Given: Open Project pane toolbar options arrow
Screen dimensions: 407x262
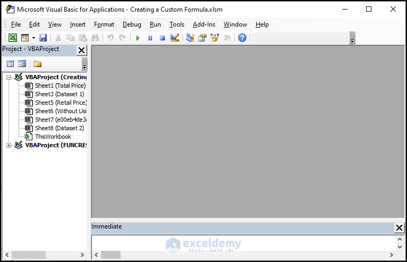Looking at the screenshot, I should 84,64.
